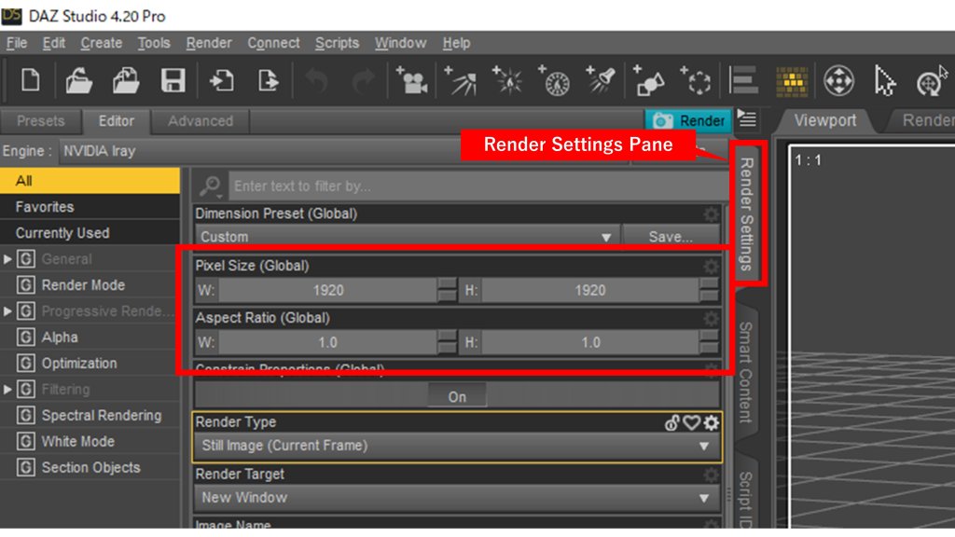955x537 pixels.
Task: Open Pixel Size property gear
Action: (x=711, y=266)
